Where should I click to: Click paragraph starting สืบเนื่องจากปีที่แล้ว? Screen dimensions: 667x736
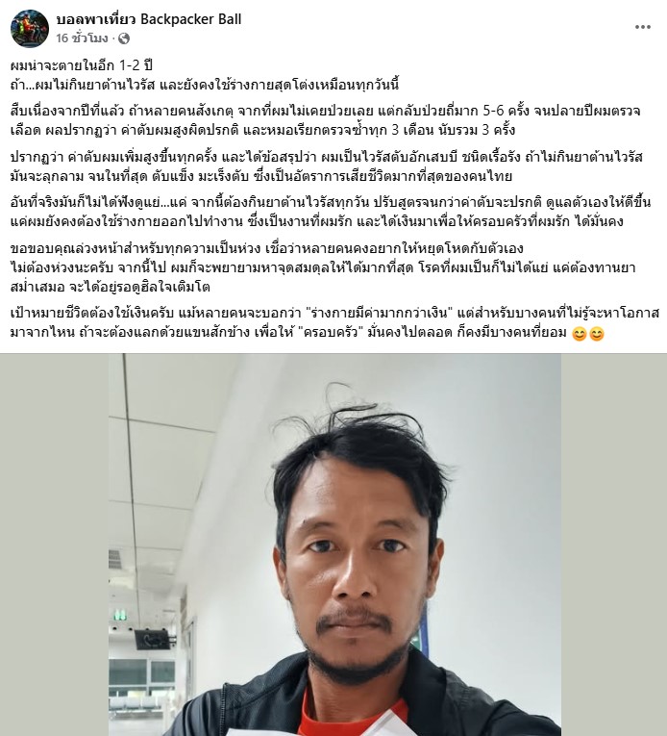click(326, 120)
